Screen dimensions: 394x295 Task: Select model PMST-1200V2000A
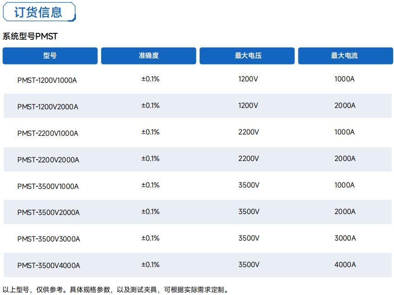coord(48,107)
